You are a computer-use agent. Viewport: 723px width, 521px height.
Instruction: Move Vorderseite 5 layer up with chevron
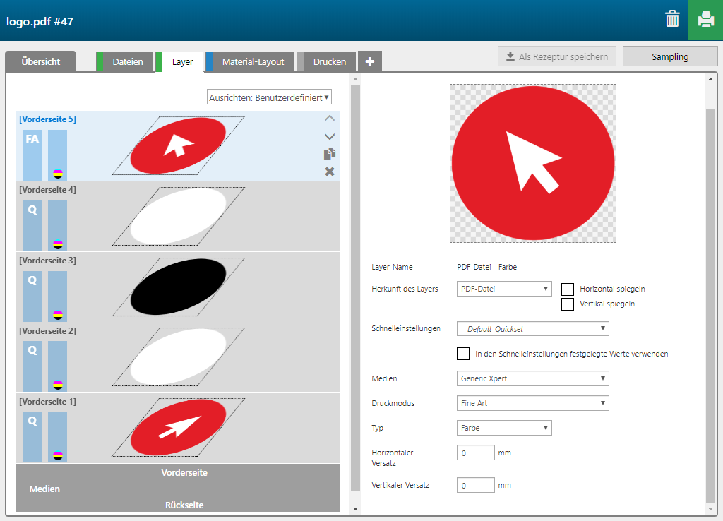329,119
